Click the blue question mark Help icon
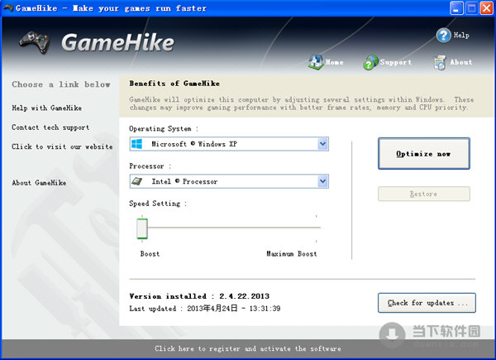Image resolution: width=496 pixels, height=360 pixels. coord(443,36)
